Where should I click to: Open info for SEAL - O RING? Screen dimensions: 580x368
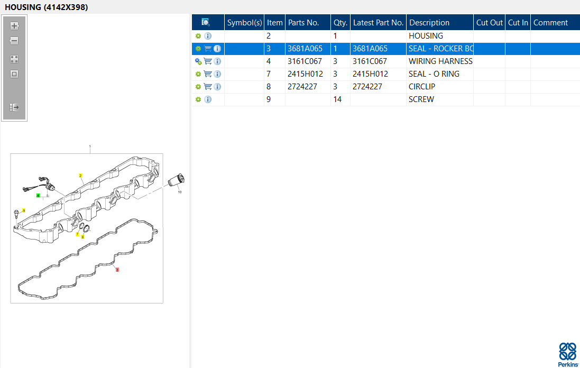[x=217, y=74]
